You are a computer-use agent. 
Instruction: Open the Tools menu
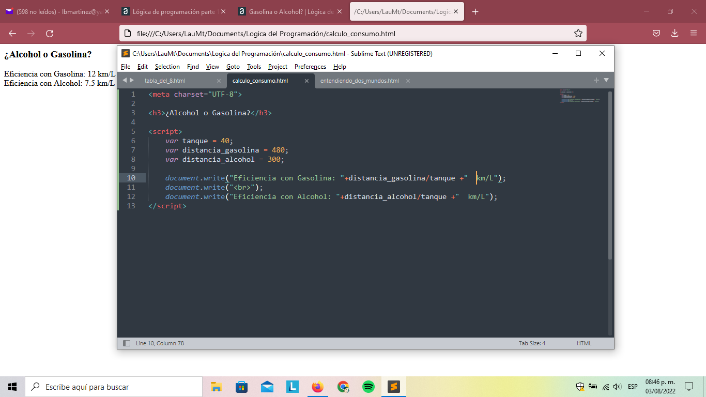click(254, 67)
